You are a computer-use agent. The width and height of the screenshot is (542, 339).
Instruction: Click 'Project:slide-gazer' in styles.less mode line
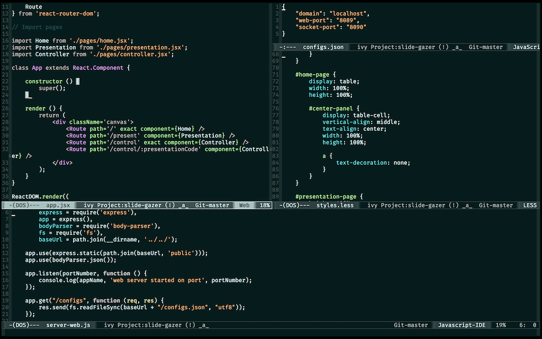413,205
